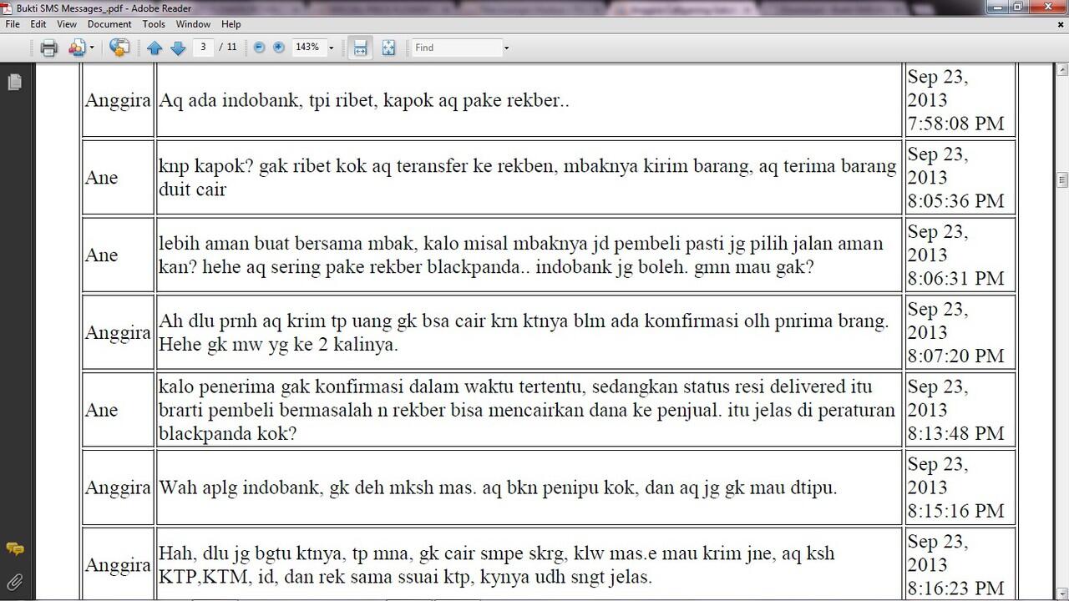
Task: Fit one full page icon
Action: pyautogui.click(x=388, y=48)
